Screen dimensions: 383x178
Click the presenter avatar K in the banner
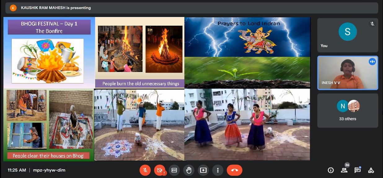tap(13, 8)
